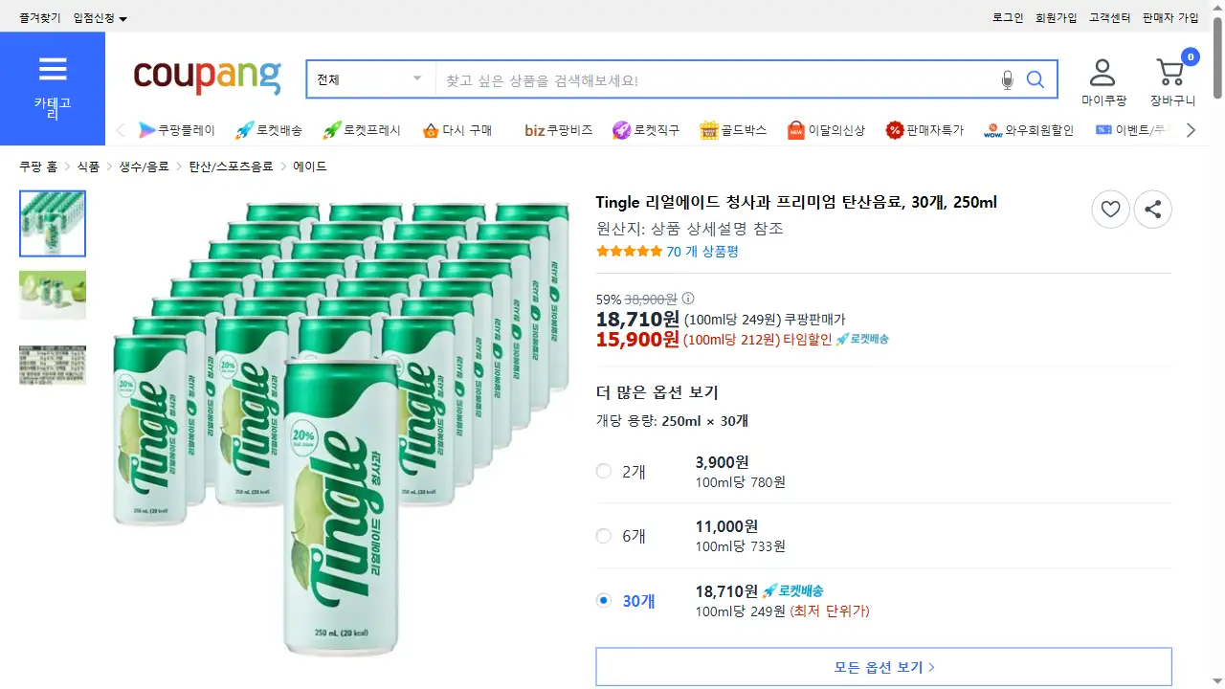Open the 전체 search category dropdown
Image resolution: width=1225 pixels, height=689 pixels.
(x=370, y=79)
